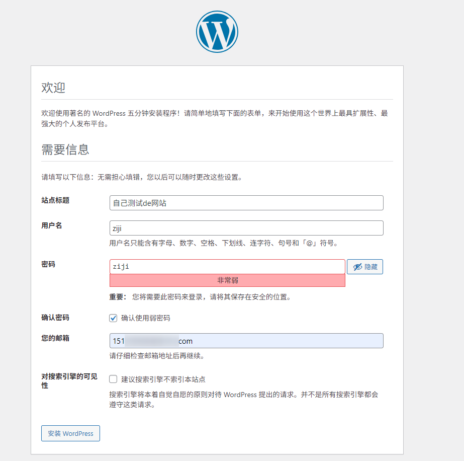Screen dimensions: 464x461
Task: Click the 您的邮箱 label
Action: [x=55, y=338]
